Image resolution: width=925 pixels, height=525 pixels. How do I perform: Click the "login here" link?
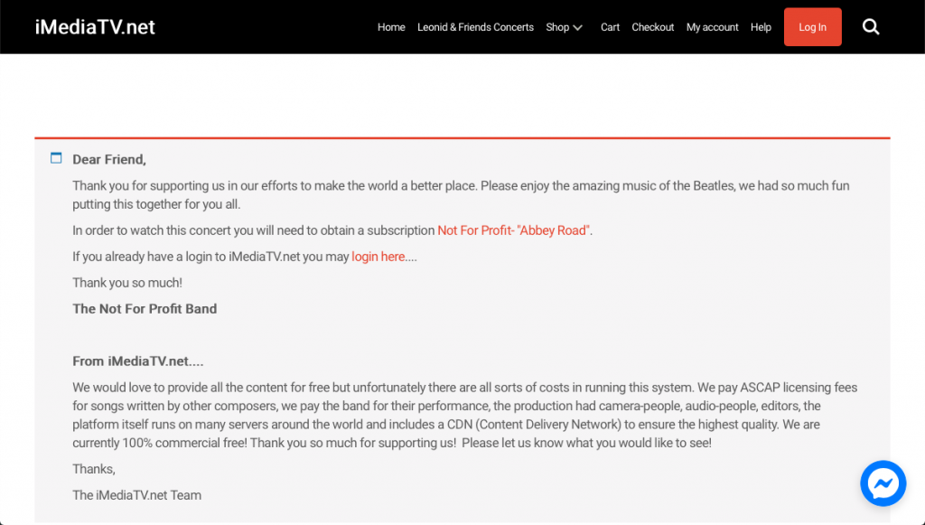(x=378, y=257)
